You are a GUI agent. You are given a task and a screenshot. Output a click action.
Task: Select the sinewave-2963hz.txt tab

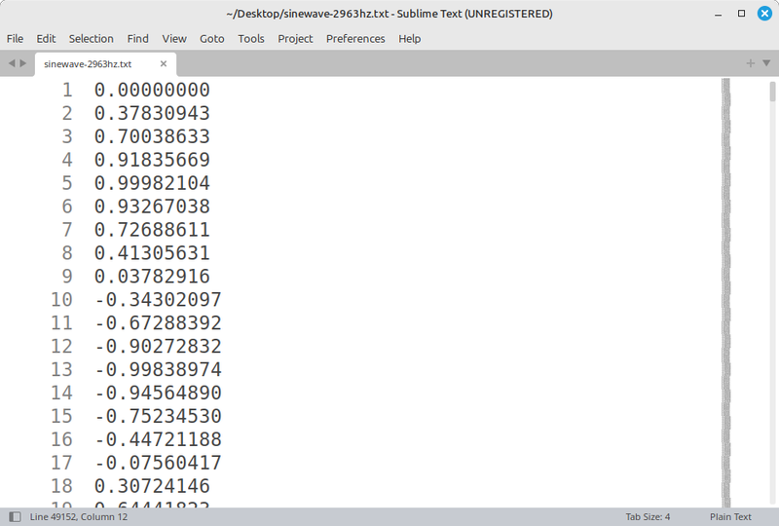coord(88,63)
